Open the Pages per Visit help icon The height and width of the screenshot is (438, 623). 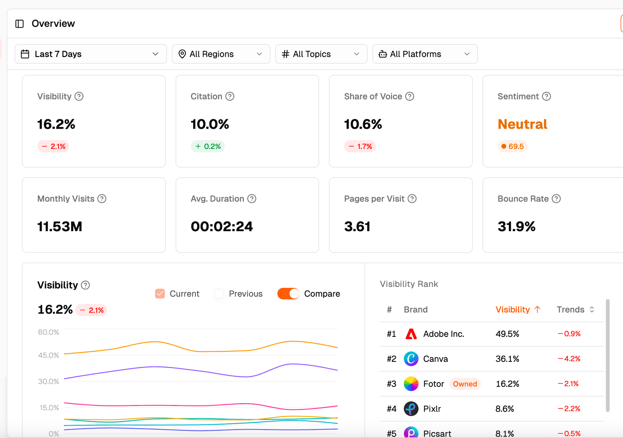point(412,198)
